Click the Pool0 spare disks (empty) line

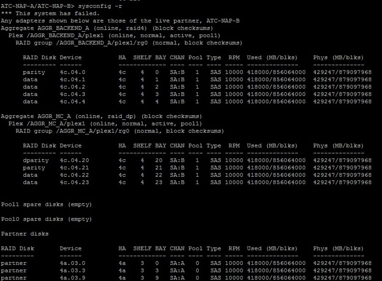[x=47, y=219]
